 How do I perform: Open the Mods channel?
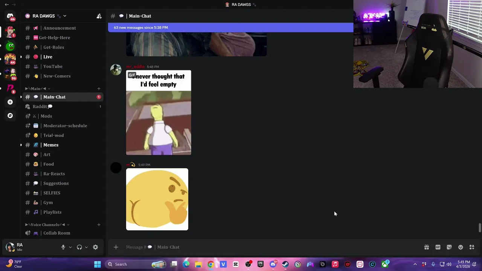coord(63,116)
